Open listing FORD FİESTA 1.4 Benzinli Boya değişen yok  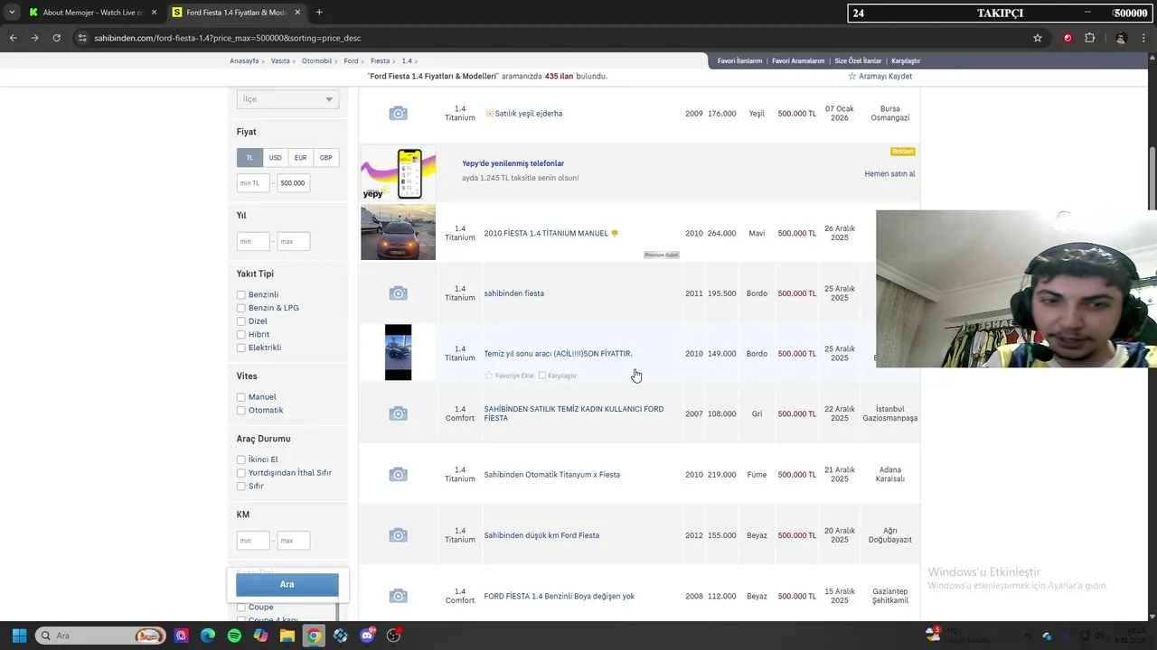(559, 596)
